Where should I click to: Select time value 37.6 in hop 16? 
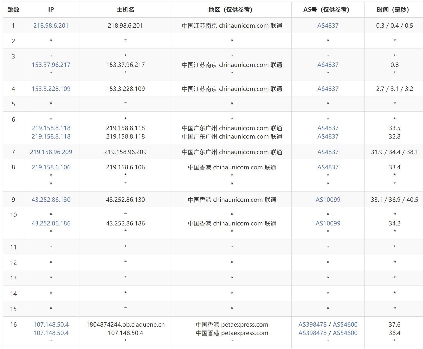point(395,325)
